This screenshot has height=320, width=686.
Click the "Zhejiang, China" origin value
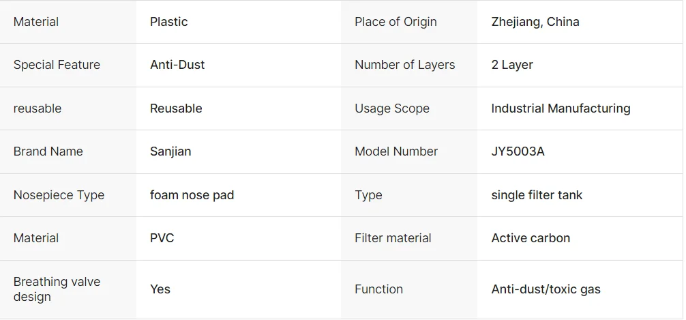coord(535,22)
